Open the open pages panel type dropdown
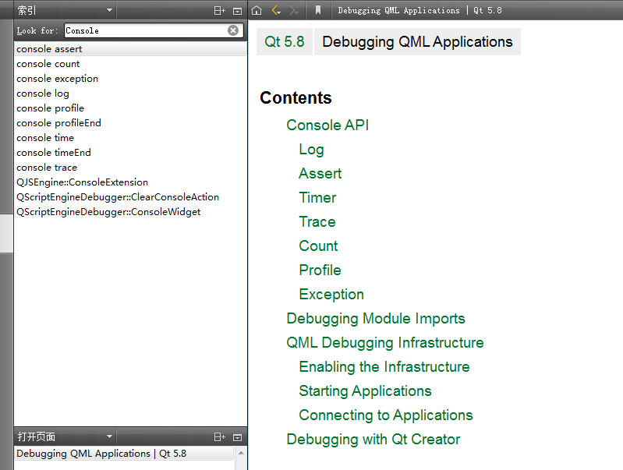The image size is (623, 470). coord(65,437)
